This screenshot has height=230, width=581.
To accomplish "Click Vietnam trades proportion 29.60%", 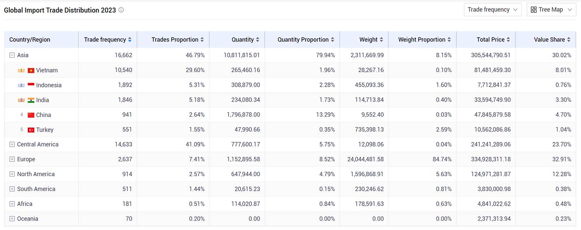I will coord(195,70).
